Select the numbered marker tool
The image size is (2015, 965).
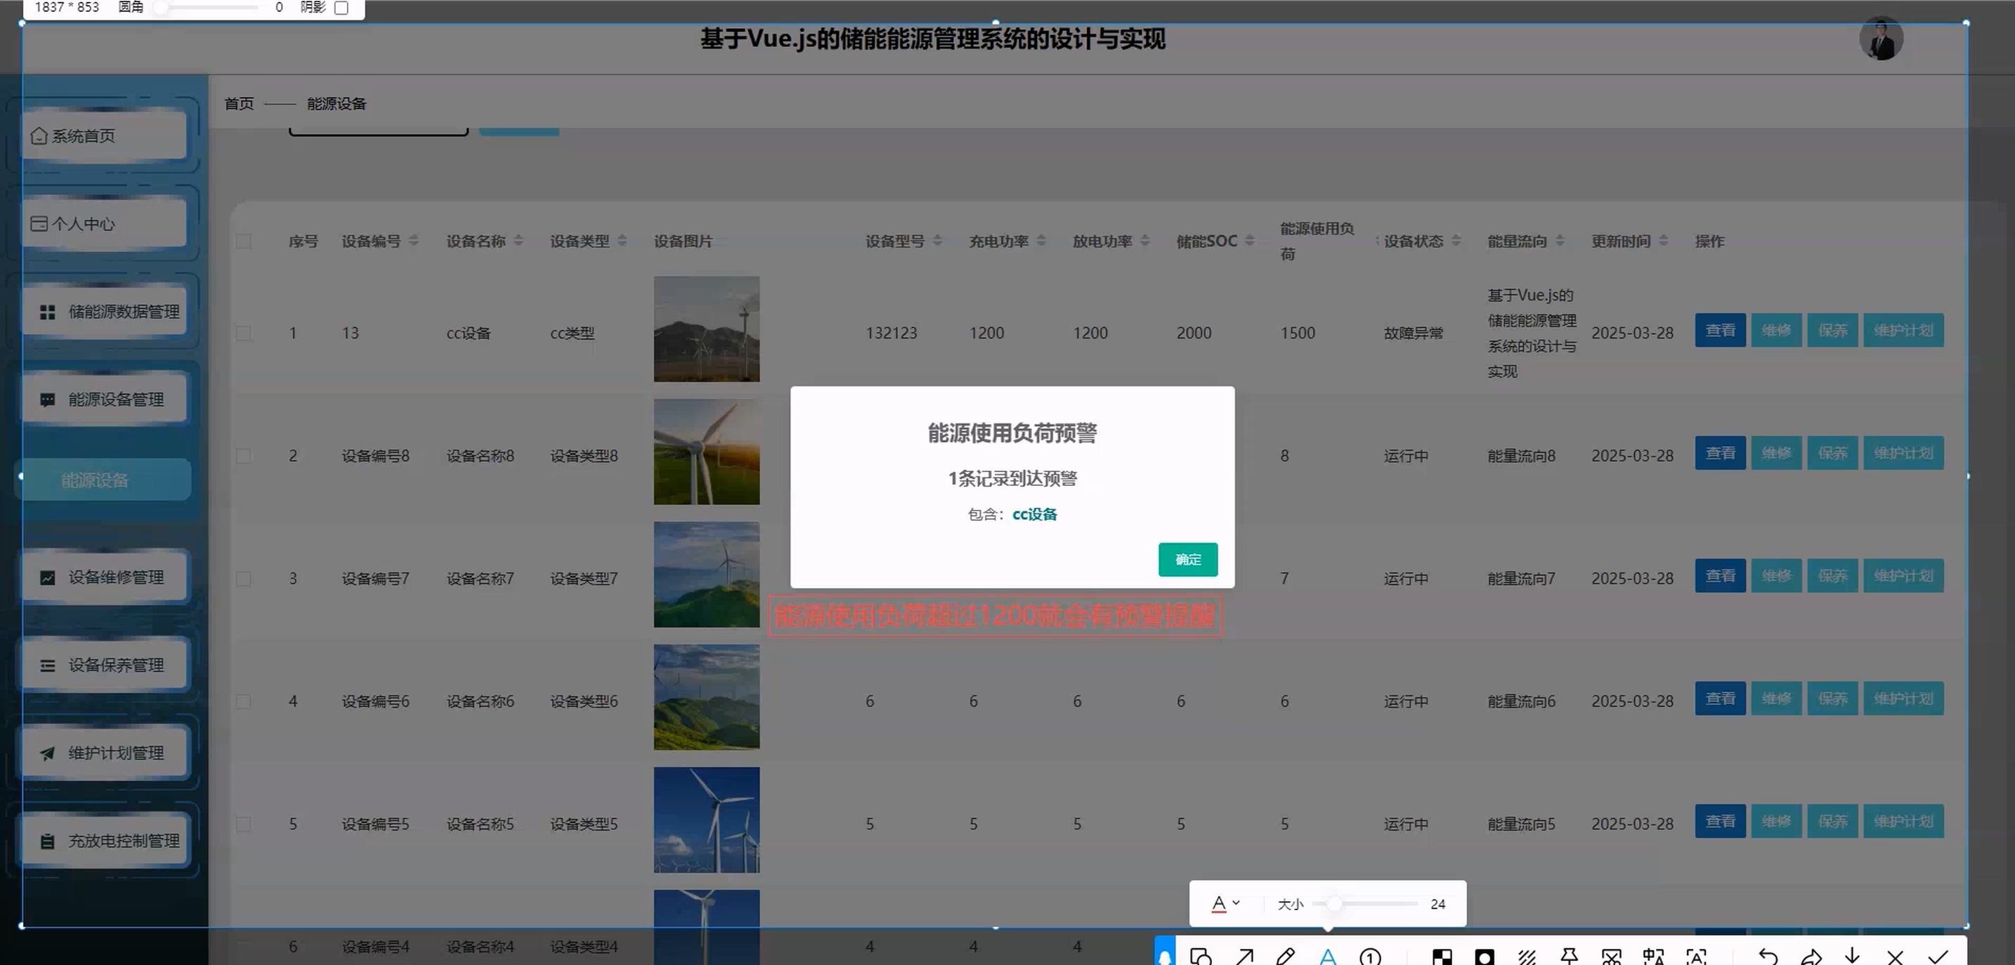[1369, 956]
